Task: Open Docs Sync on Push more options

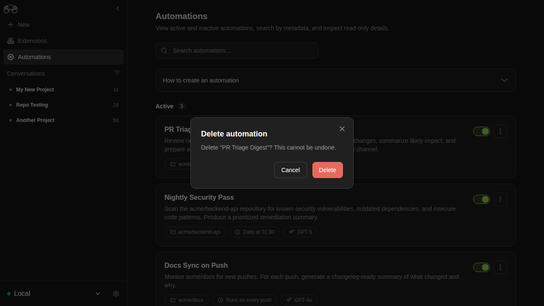Action: pos(500,267)
